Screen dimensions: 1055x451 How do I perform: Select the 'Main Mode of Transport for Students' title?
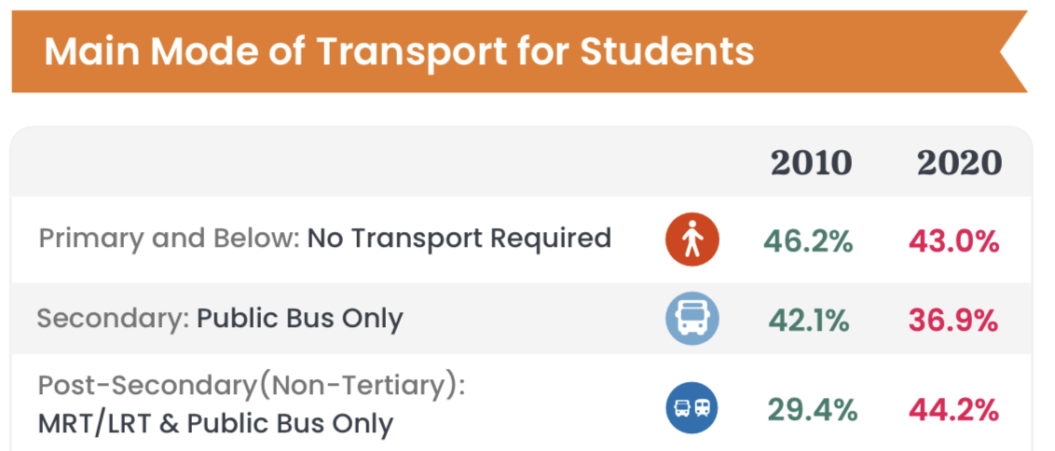[x=399, y=50]
